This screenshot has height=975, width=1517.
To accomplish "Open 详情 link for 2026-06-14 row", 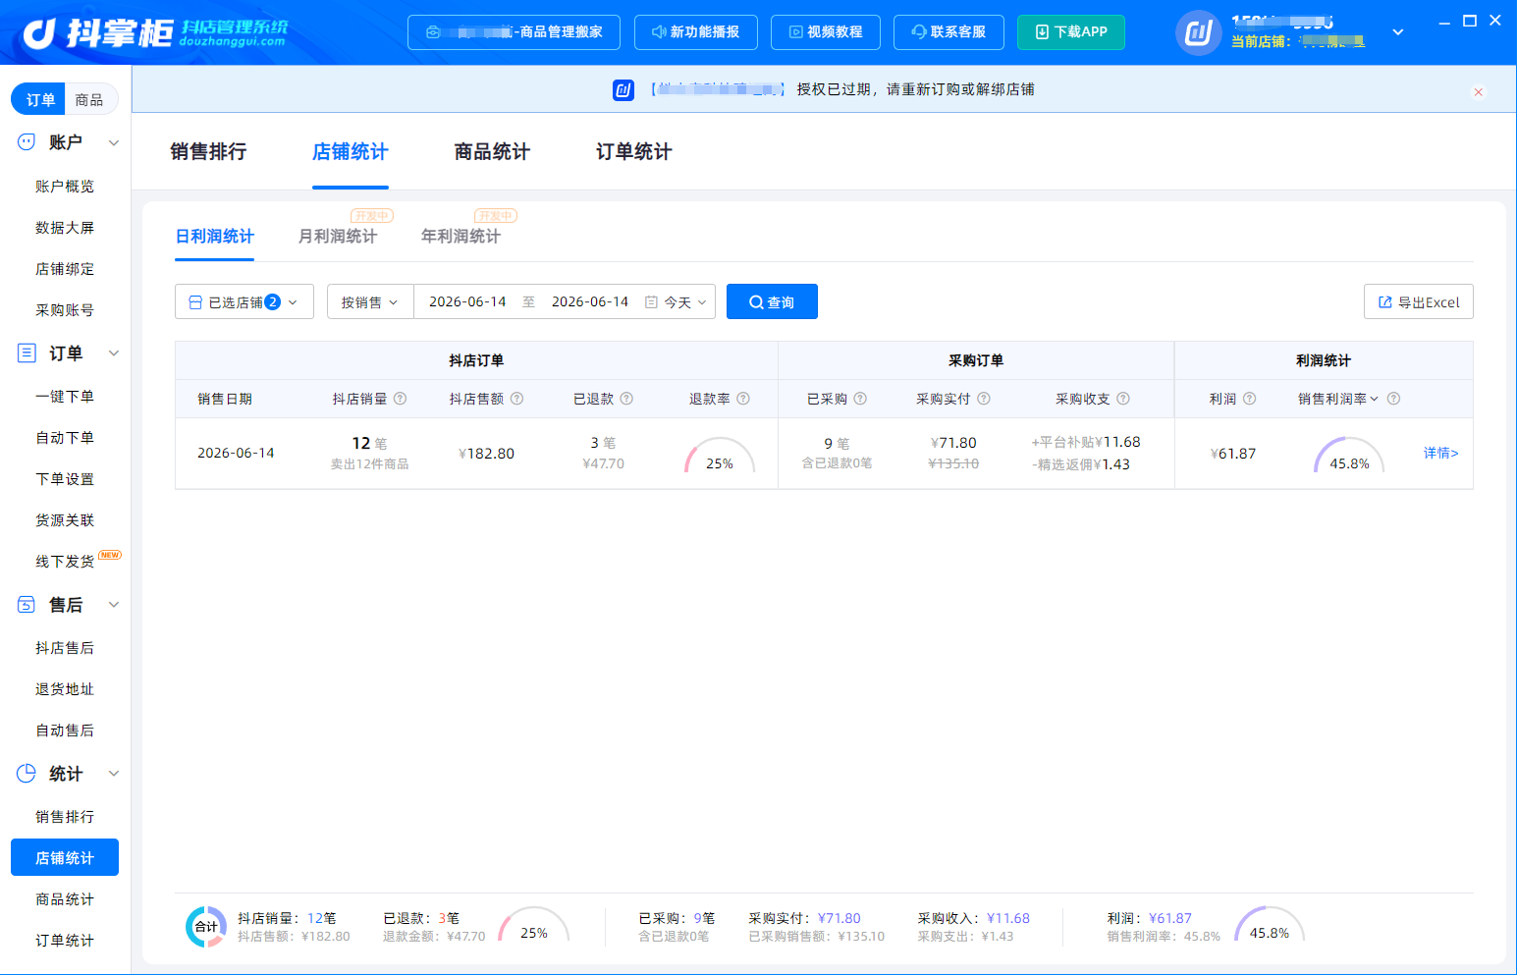I will 1441,453.
